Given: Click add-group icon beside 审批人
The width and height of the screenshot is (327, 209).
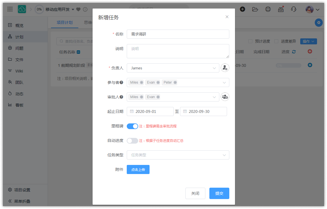Looking at the screenshot, I should point(225,97).
